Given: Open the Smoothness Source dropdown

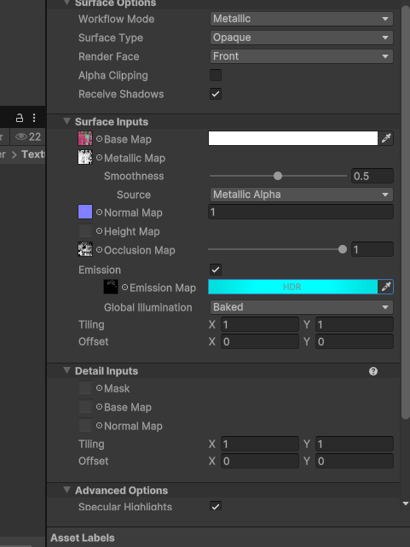Looking at the screenshot, I should (x=302, y=195).
